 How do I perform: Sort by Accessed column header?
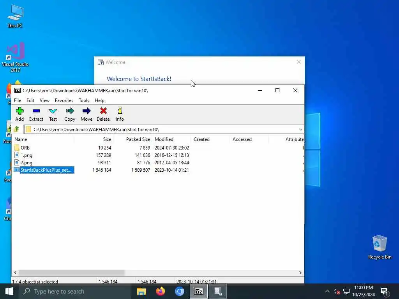(250, 139)
